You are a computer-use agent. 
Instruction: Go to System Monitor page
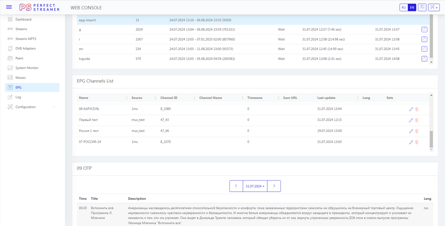pos(27,68)
